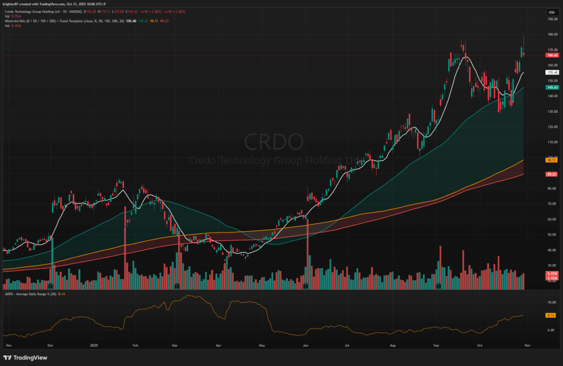Viewport: 563px width, 366px height.
Task: Open the earnings marker near March
Action: click(x=177, y=286)
